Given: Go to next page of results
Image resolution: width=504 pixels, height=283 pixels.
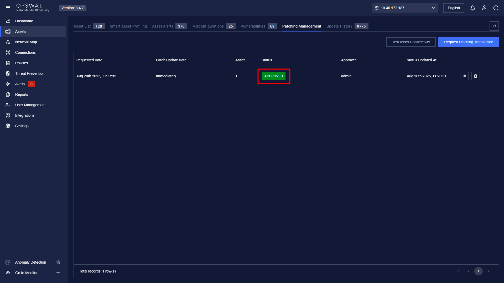Looking at the screenshot, I should click(488, 271).
